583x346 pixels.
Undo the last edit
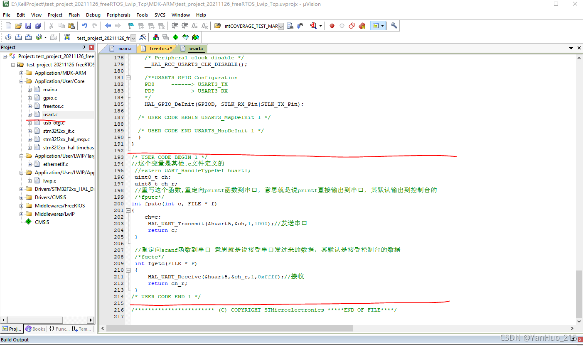pos(84,26)
